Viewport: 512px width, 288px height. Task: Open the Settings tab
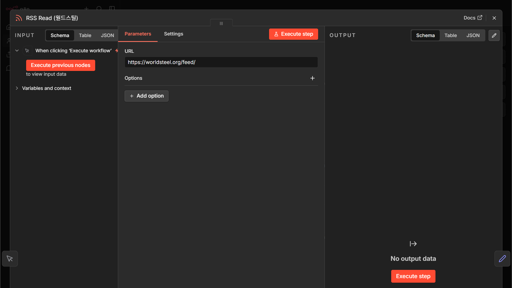pos(174,34)
